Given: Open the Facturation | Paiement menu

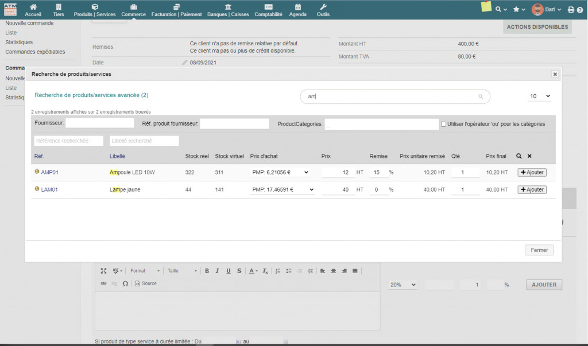Looking at the screenshot, I should 176,10.
